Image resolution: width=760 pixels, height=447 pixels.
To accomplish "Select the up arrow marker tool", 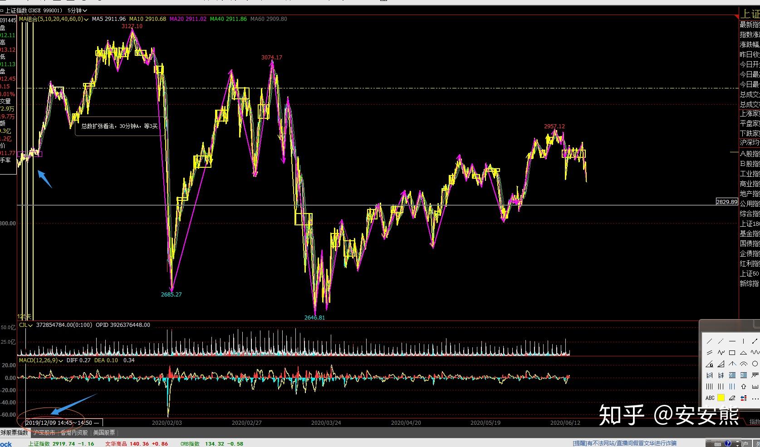I will (744, 386).
